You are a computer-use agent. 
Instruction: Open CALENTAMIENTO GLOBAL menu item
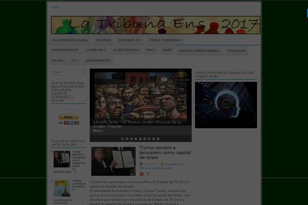click(x=70, y=40)
